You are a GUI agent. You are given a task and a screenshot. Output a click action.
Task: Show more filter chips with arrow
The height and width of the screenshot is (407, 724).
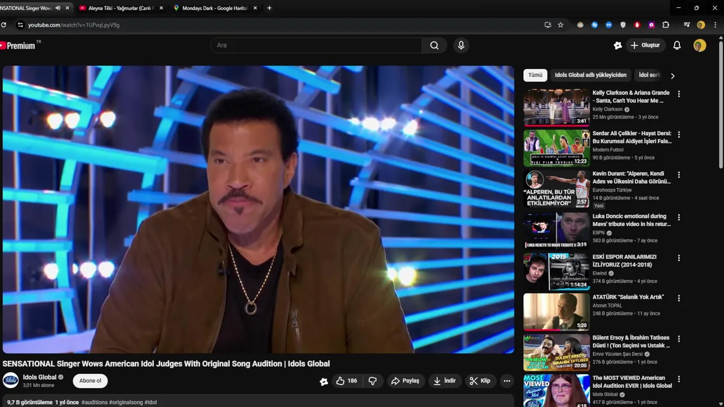click(673, 76)
